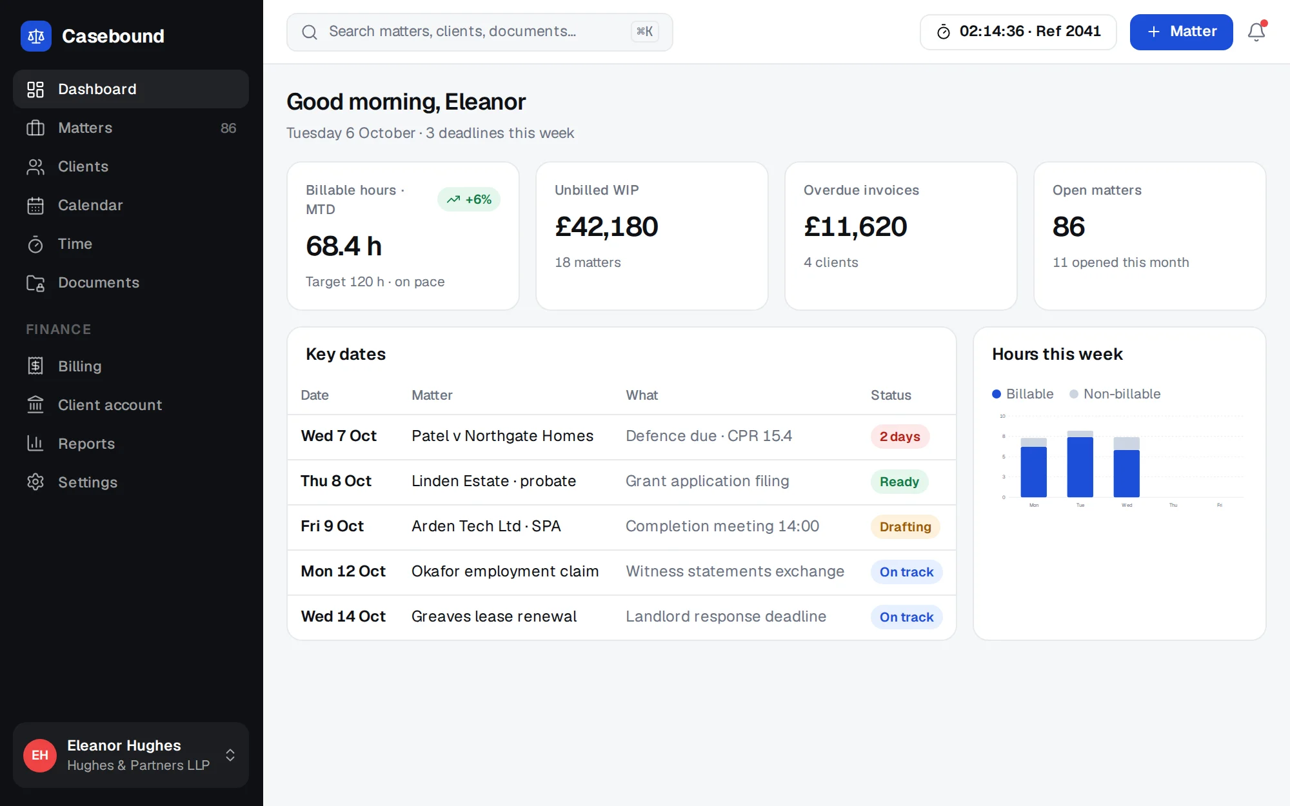This screenshot has width=1290, height=806.
Task: Select the Tuesday bar in hours chart
Action: 1080,464
